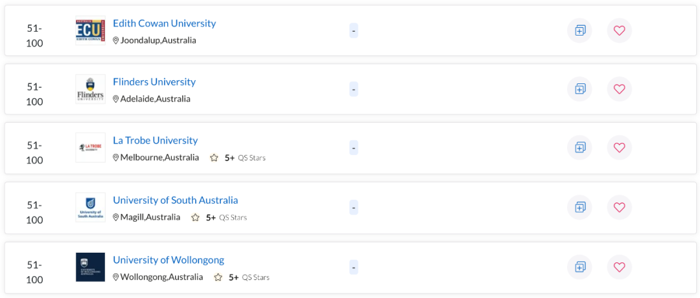Viewport: 700px width, 298px height.
Task: Add La Trobe University to compare
Action: (579, 147)
